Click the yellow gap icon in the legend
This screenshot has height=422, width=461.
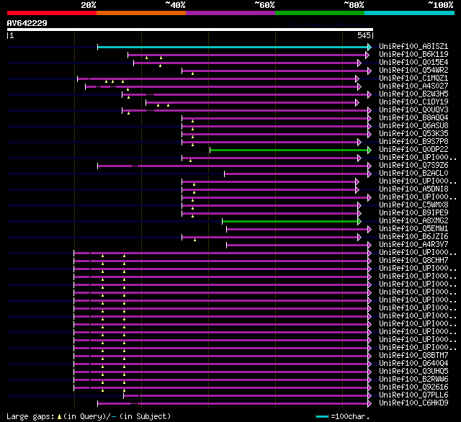point(59,416)
